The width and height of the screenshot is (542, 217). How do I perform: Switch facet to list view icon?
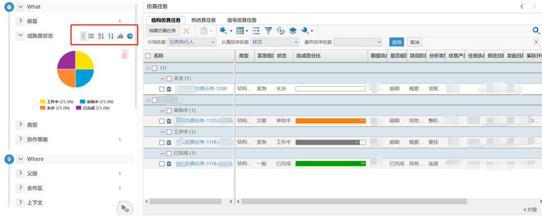(x=91, y=36)
